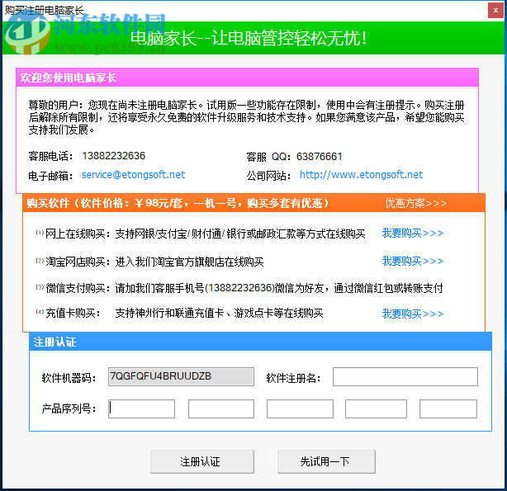Screen dimensions: 507x491
Task: Click the 公司网站 label
Action: (x=268, y=176)
